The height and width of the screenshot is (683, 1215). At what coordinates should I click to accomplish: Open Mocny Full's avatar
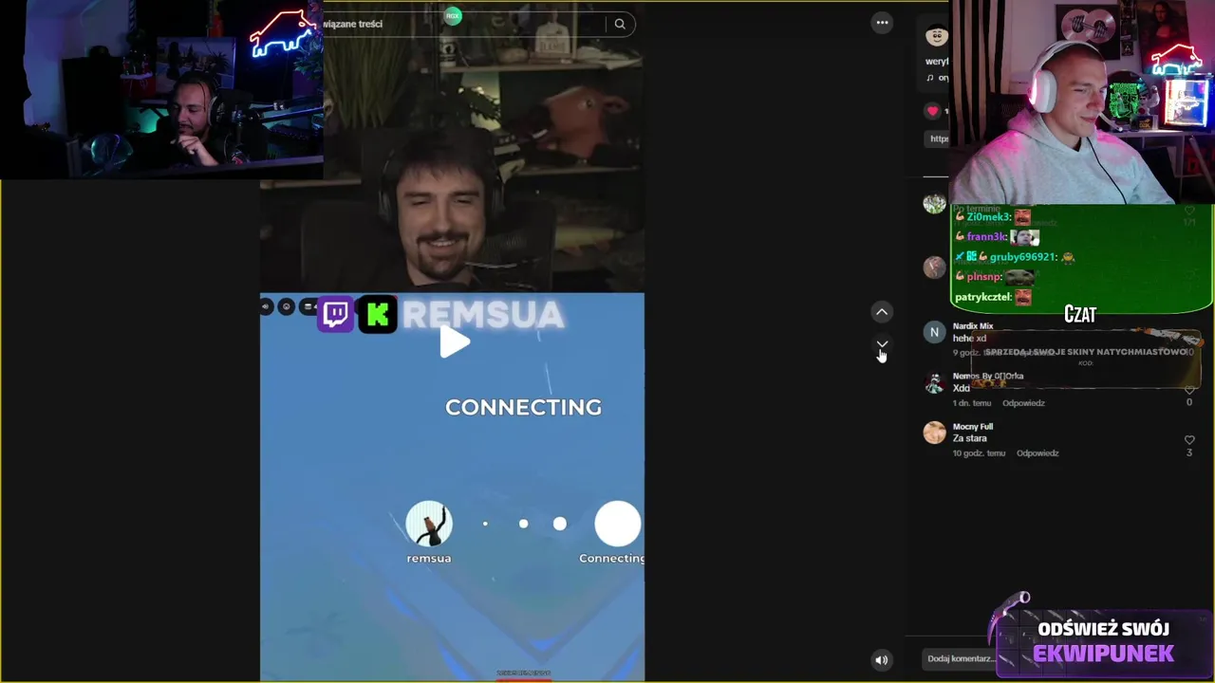(x=934, y=434)
